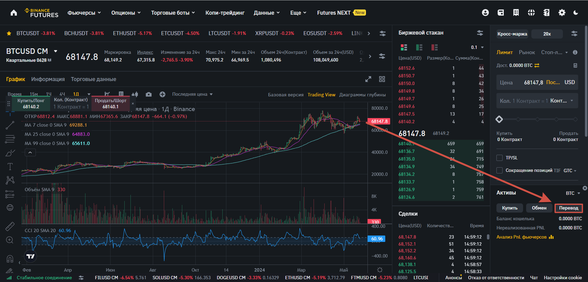Expand the chart to fullscreen
Image resolution: width=588 pixels, height=282 pixels.
(x=368, y=79)
